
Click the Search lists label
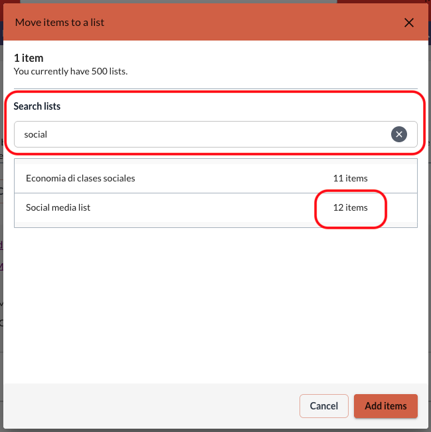37,106
